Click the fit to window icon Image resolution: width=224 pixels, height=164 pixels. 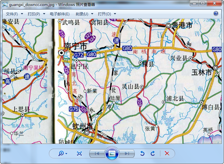(x=79, y=153)
